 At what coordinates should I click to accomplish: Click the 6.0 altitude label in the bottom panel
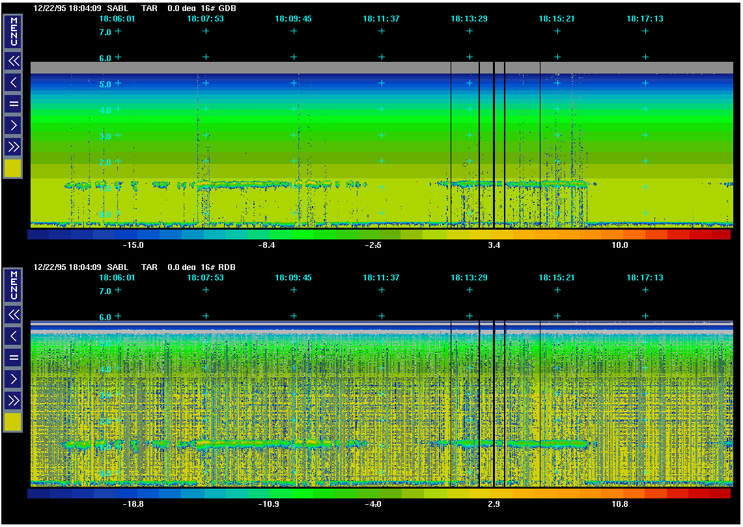pos(105,317)
